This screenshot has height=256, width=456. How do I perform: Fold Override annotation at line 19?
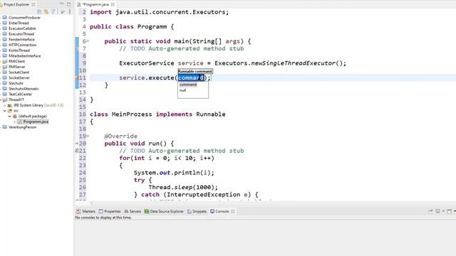pyautogui.click(x=88, y=136)
